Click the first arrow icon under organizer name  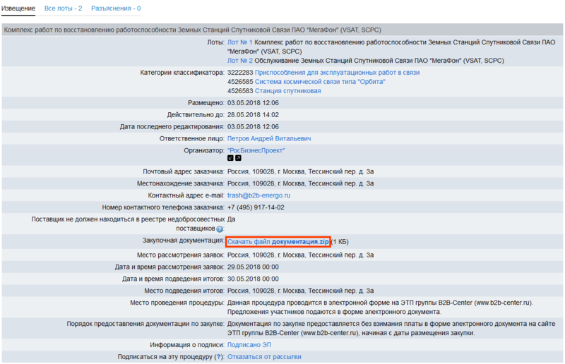pyautogui.click(x=230, y=158)
